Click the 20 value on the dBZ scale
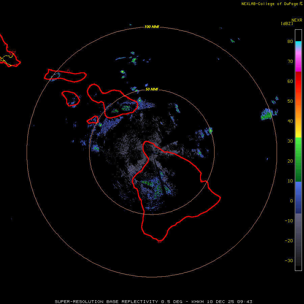 pyautogui.click(x=290, y=161)
